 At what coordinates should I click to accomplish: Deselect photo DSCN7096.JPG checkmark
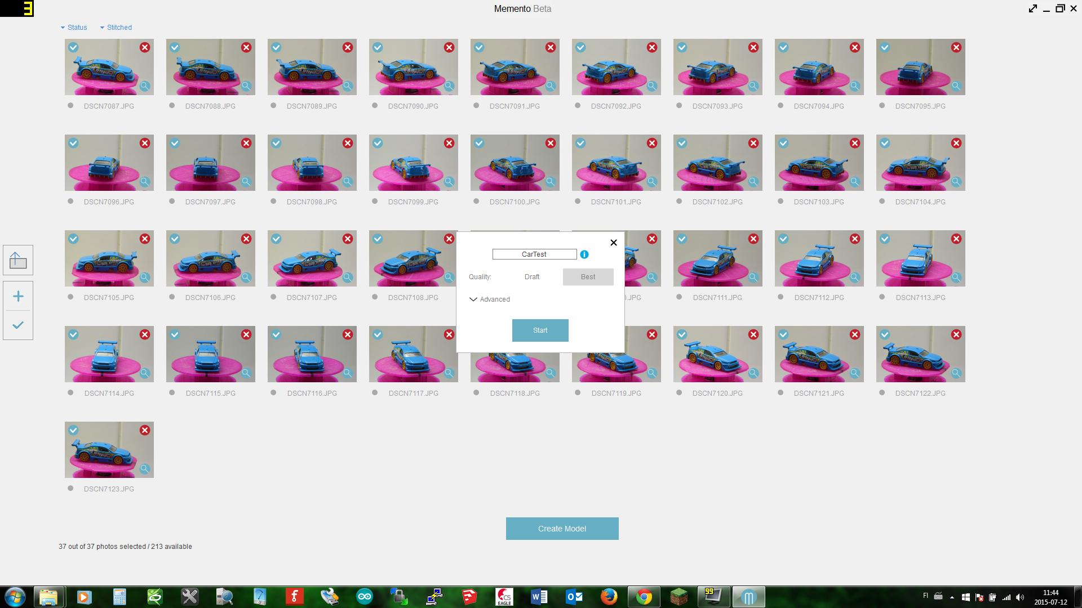73,143
